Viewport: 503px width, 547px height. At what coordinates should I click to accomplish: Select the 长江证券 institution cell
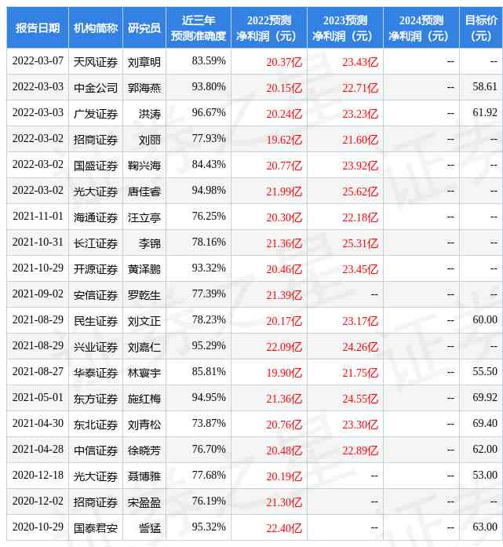[x=96, y=243]
